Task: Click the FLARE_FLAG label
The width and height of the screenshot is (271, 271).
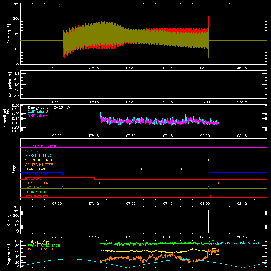Action: pyautogui.click(x=35, y=169)
